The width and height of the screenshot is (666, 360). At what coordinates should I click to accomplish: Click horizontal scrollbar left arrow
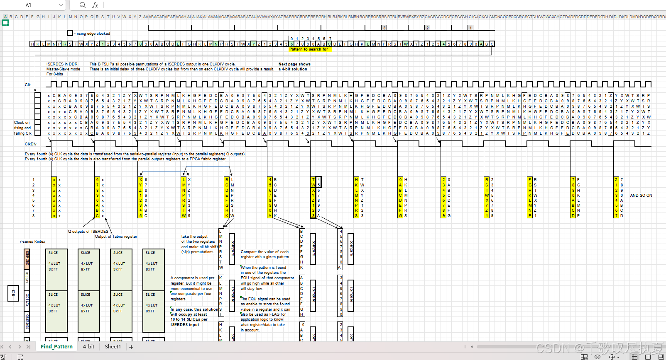(472, 347)
